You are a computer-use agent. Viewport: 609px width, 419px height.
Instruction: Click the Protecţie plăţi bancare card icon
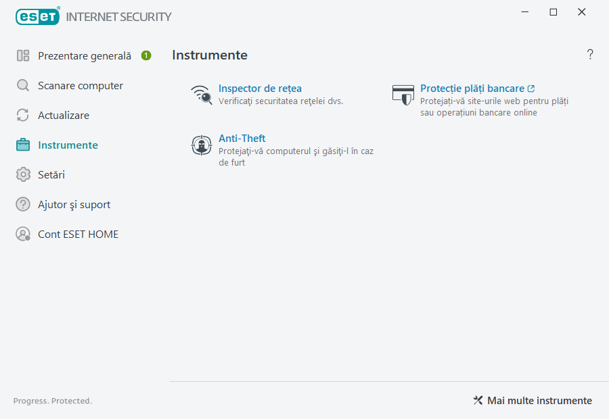click(x=403, y=95)
